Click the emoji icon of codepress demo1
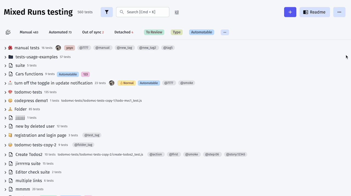351x196 pixels. click(x=10, y=100)
